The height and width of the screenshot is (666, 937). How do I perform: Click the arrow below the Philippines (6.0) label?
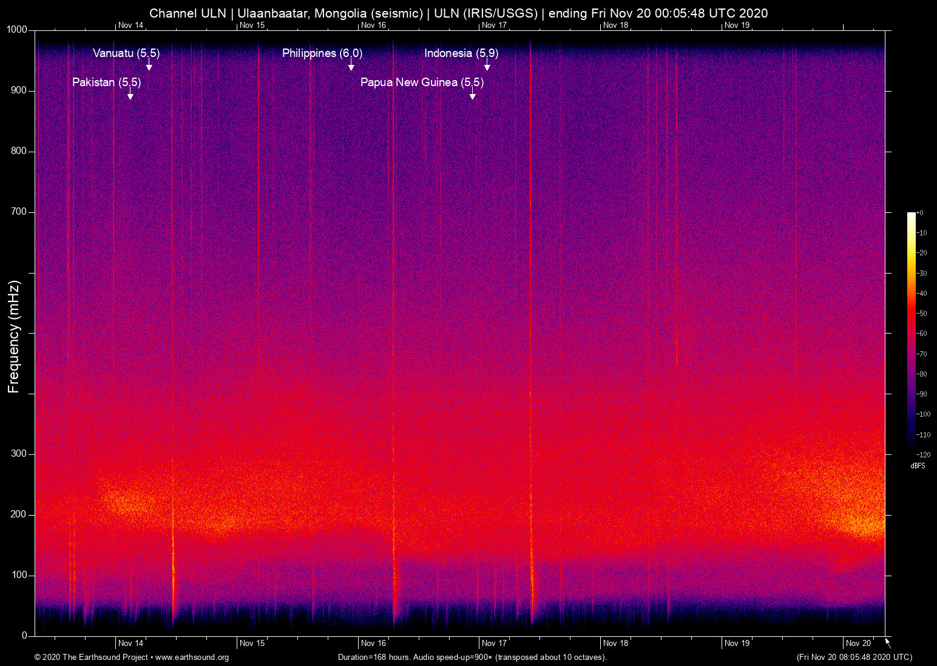[351, 66]
